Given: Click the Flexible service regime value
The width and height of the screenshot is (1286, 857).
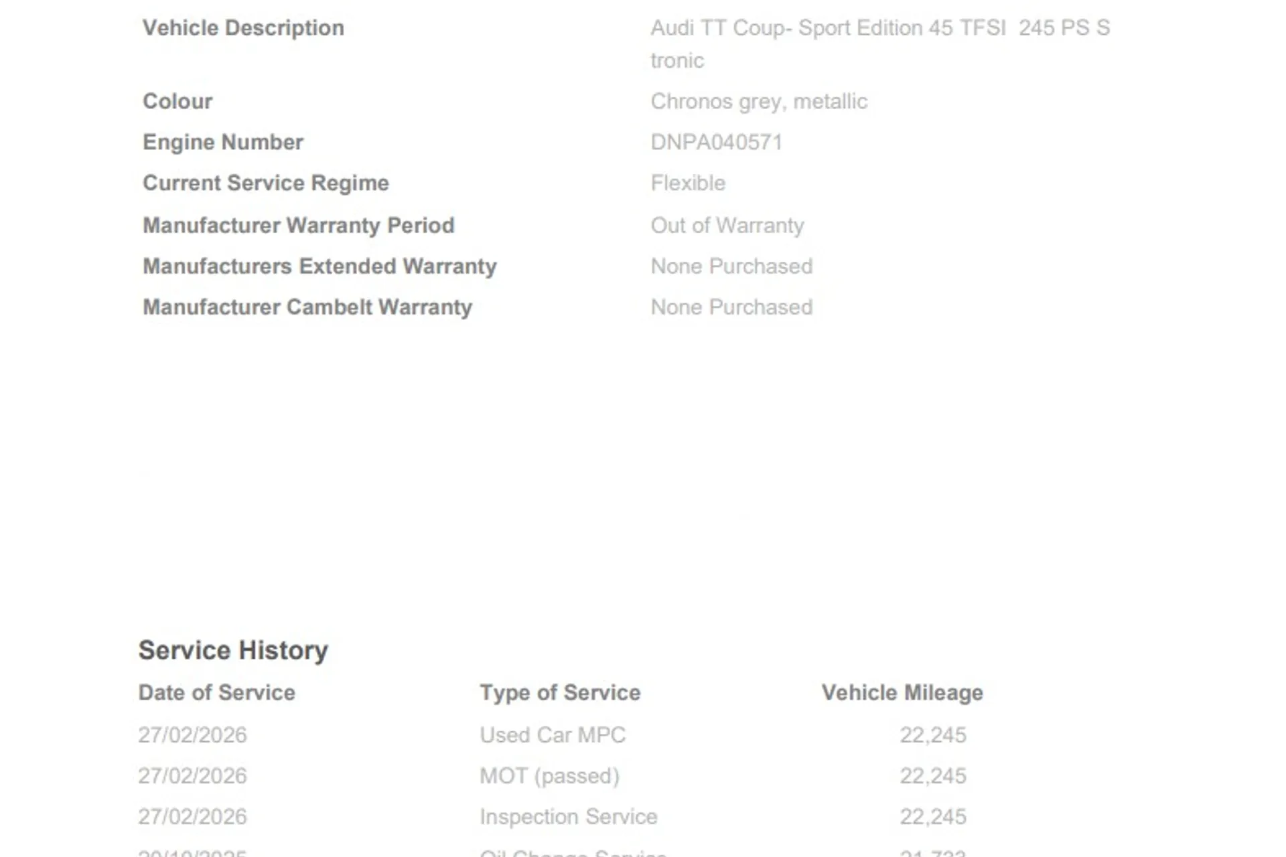Looking at the screenshot, I should coord(687,183).
